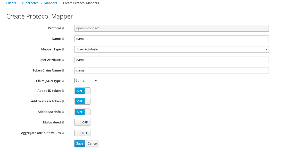Open the Mapper Type dropdown
This screenshot has height=152, width=291.
171,49
